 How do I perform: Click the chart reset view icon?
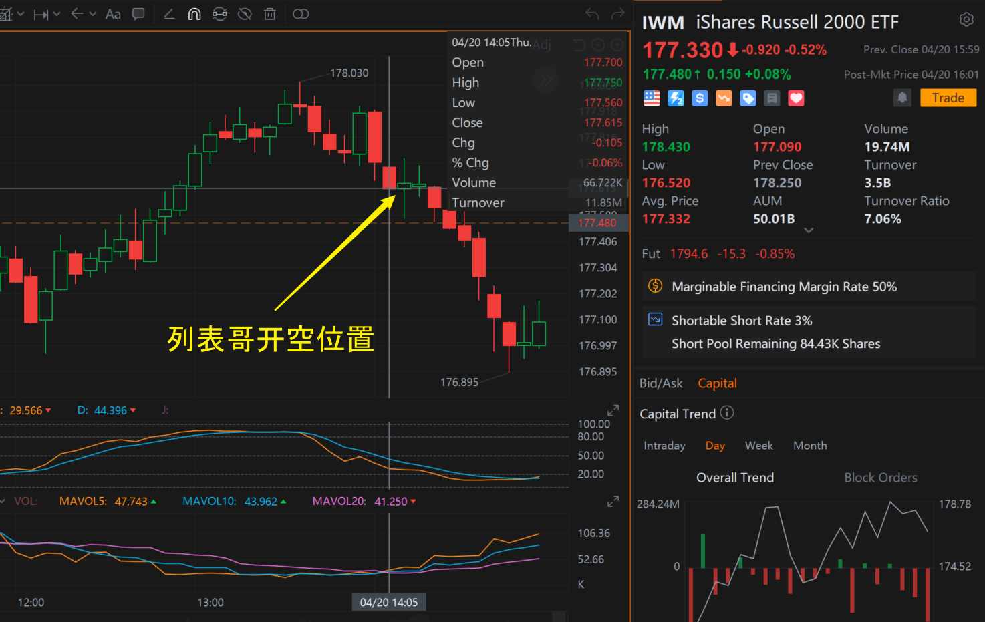click(x=579, y=45)
